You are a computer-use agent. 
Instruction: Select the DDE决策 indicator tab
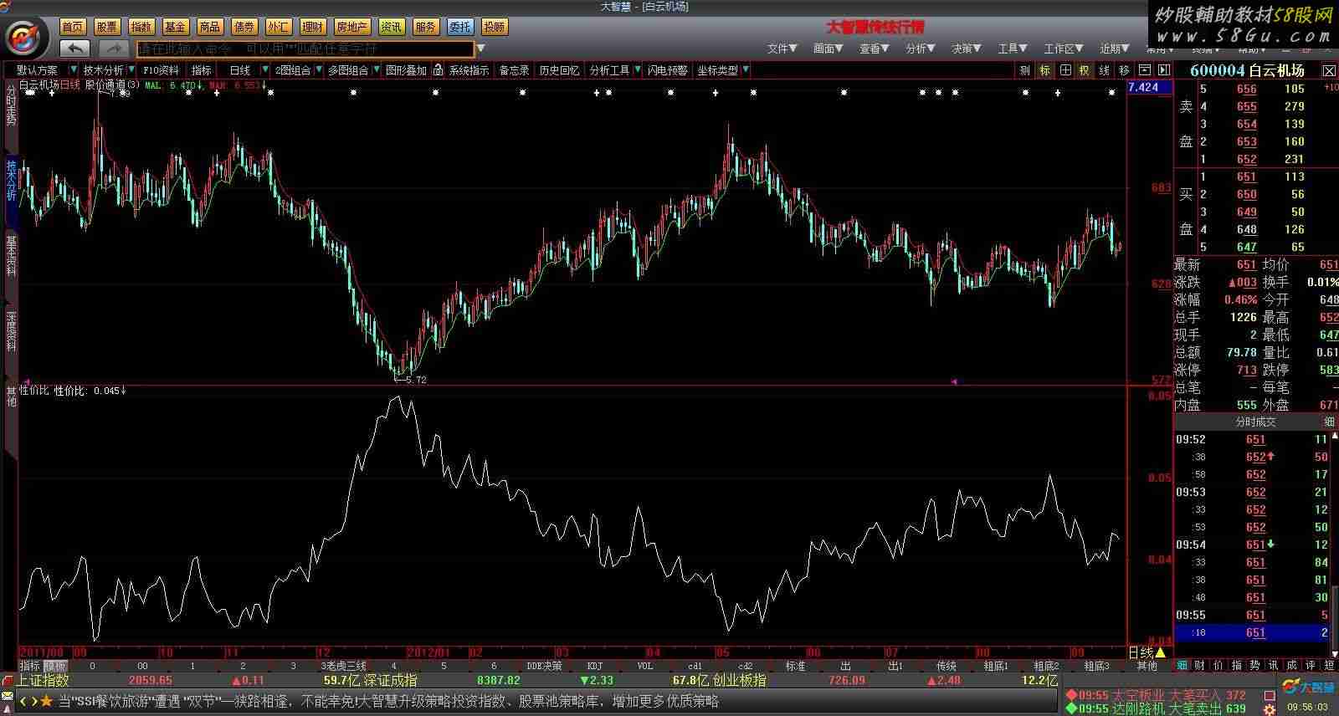544,666
